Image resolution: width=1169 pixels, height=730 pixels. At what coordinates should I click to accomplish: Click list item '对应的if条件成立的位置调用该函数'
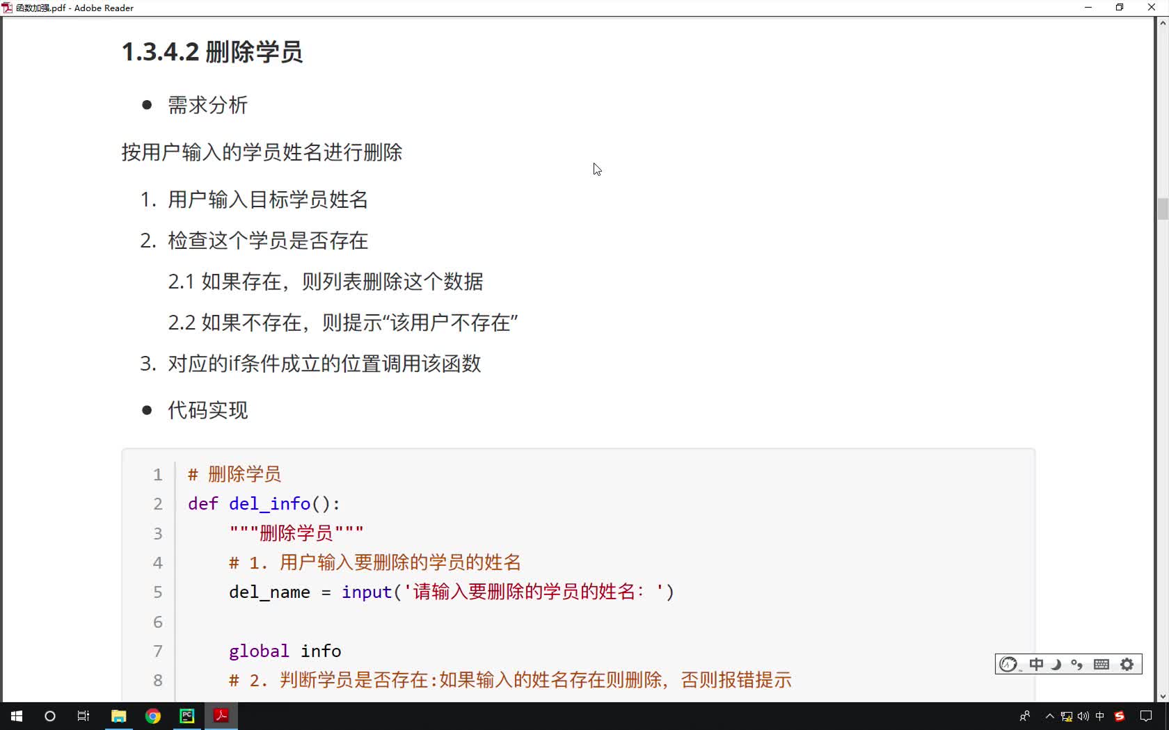point(324,364)
